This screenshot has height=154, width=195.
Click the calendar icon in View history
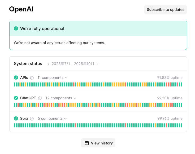[87, 143]
